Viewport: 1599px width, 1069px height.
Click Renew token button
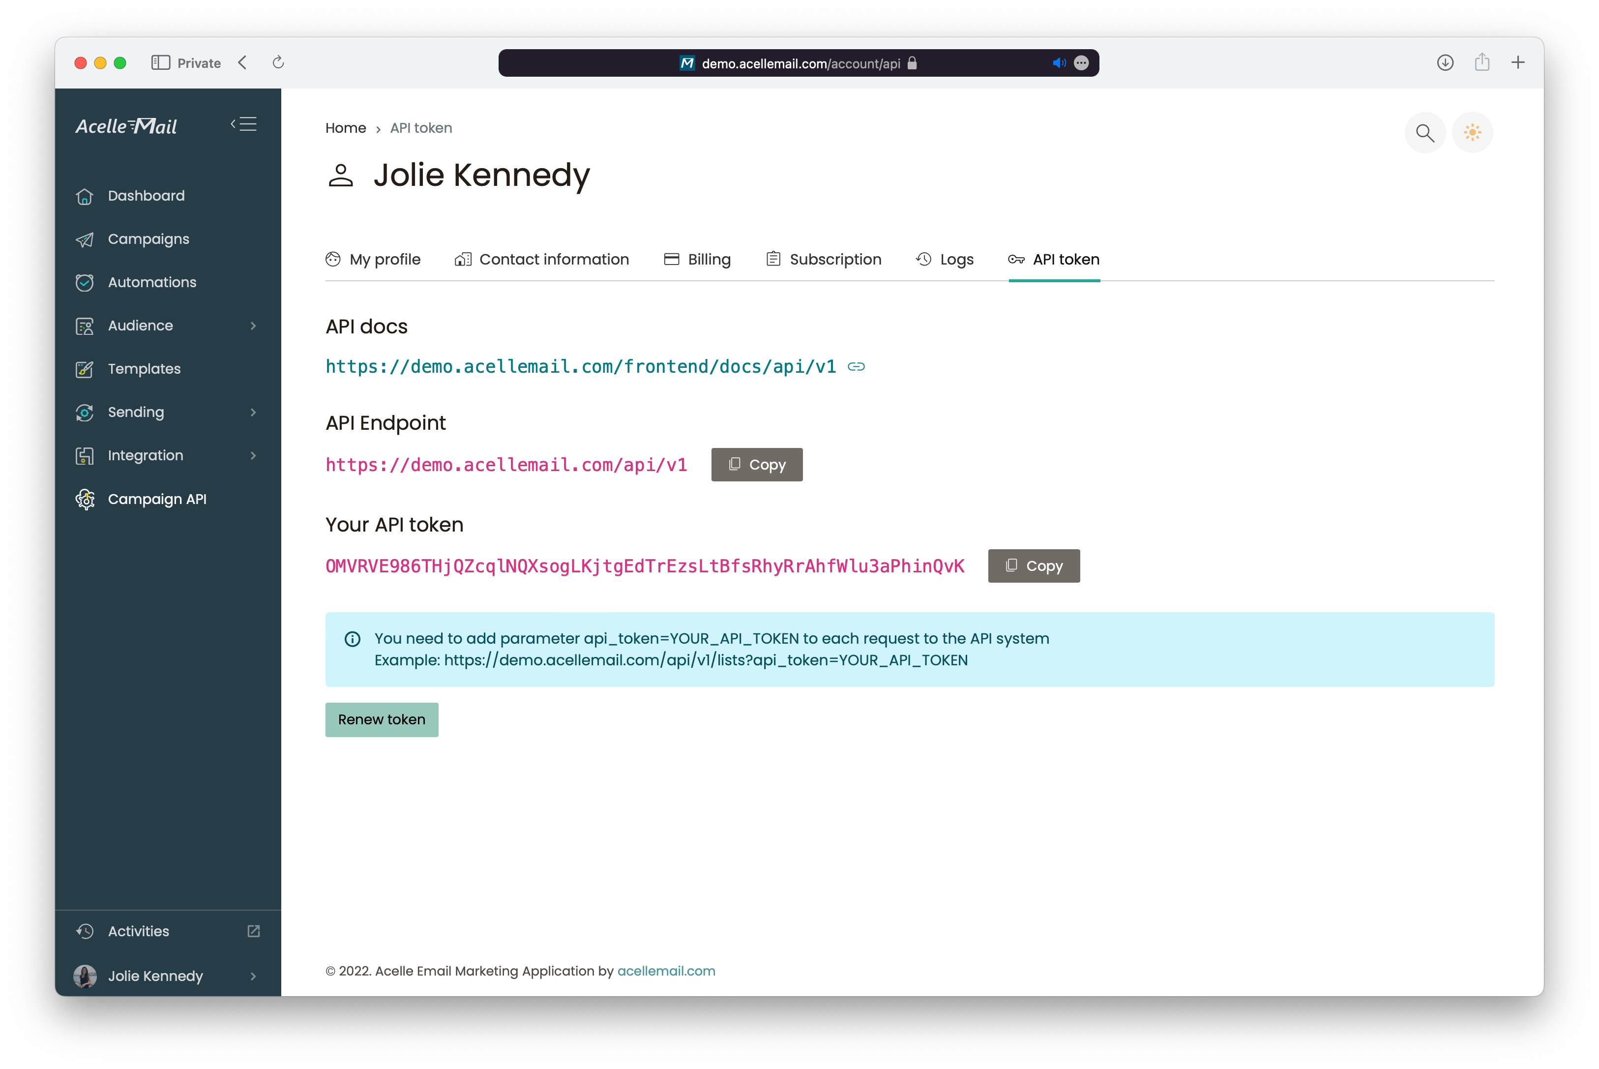click(x=382, y=719)
